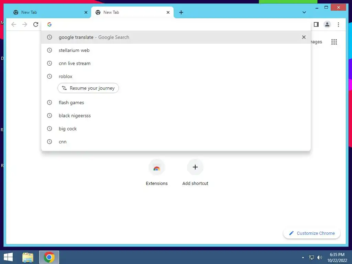Maximize the Chrome window
The width and height of the screenshot is (352, 264).
(x=326, y=8)
